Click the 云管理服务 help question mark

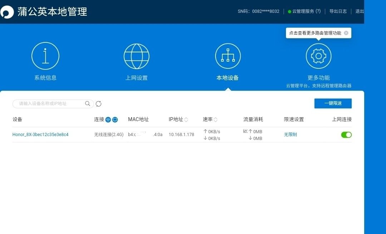318,11
